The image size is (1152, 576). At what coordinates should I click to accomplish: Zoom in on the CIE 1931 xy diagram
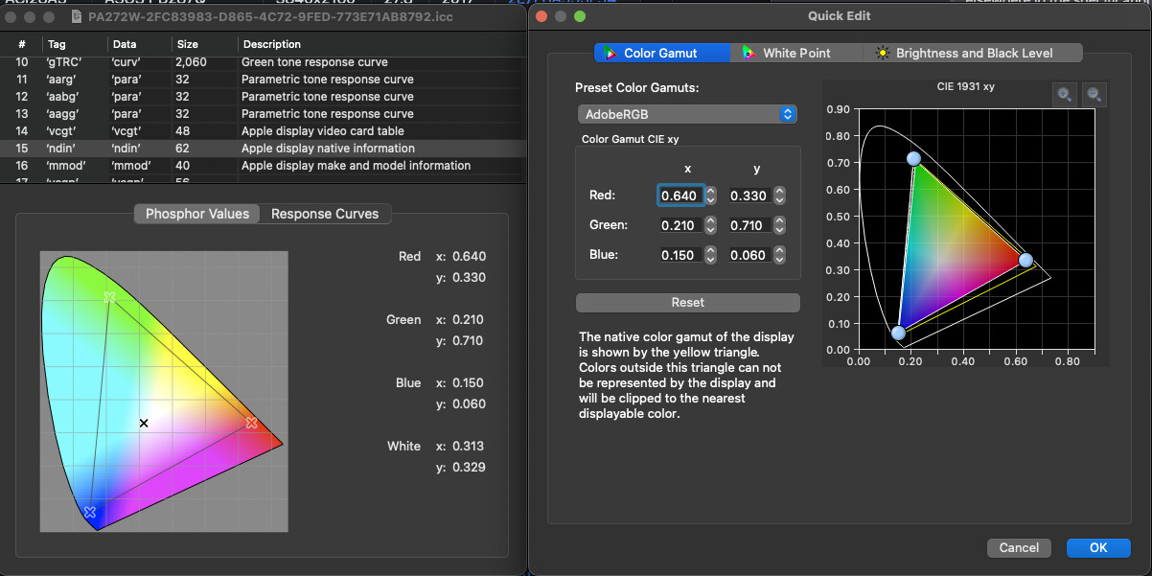pos(1065,94)
